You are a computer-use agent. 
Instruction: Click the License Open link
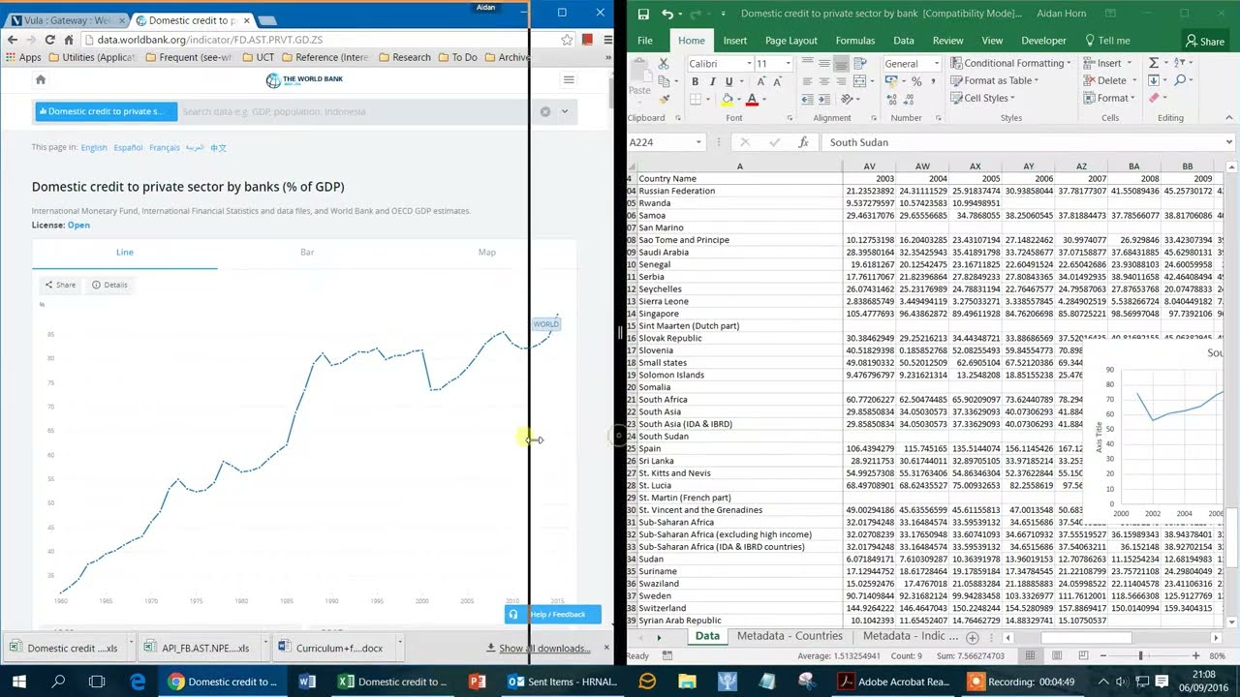point(78,225)
